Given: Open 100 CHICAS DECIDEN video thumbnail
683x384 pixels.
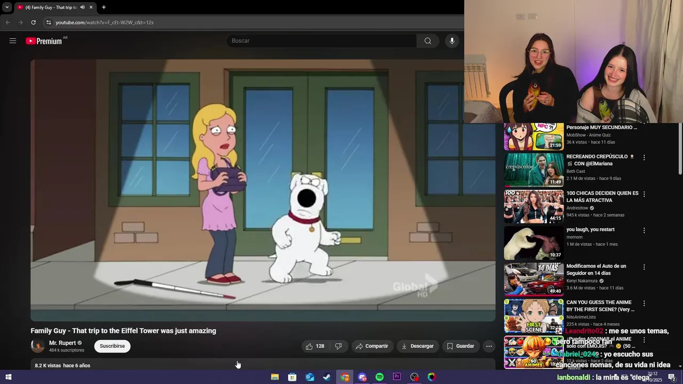Looking at the screenshot, I should [x=534, y=206].
